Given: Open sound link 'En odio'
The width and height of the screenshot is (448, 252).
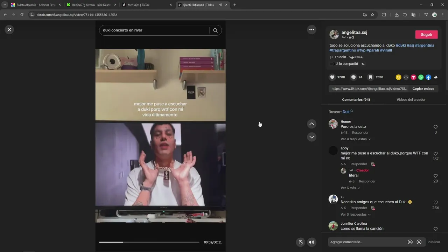Looking at the screenshot, I should point(349,57).
